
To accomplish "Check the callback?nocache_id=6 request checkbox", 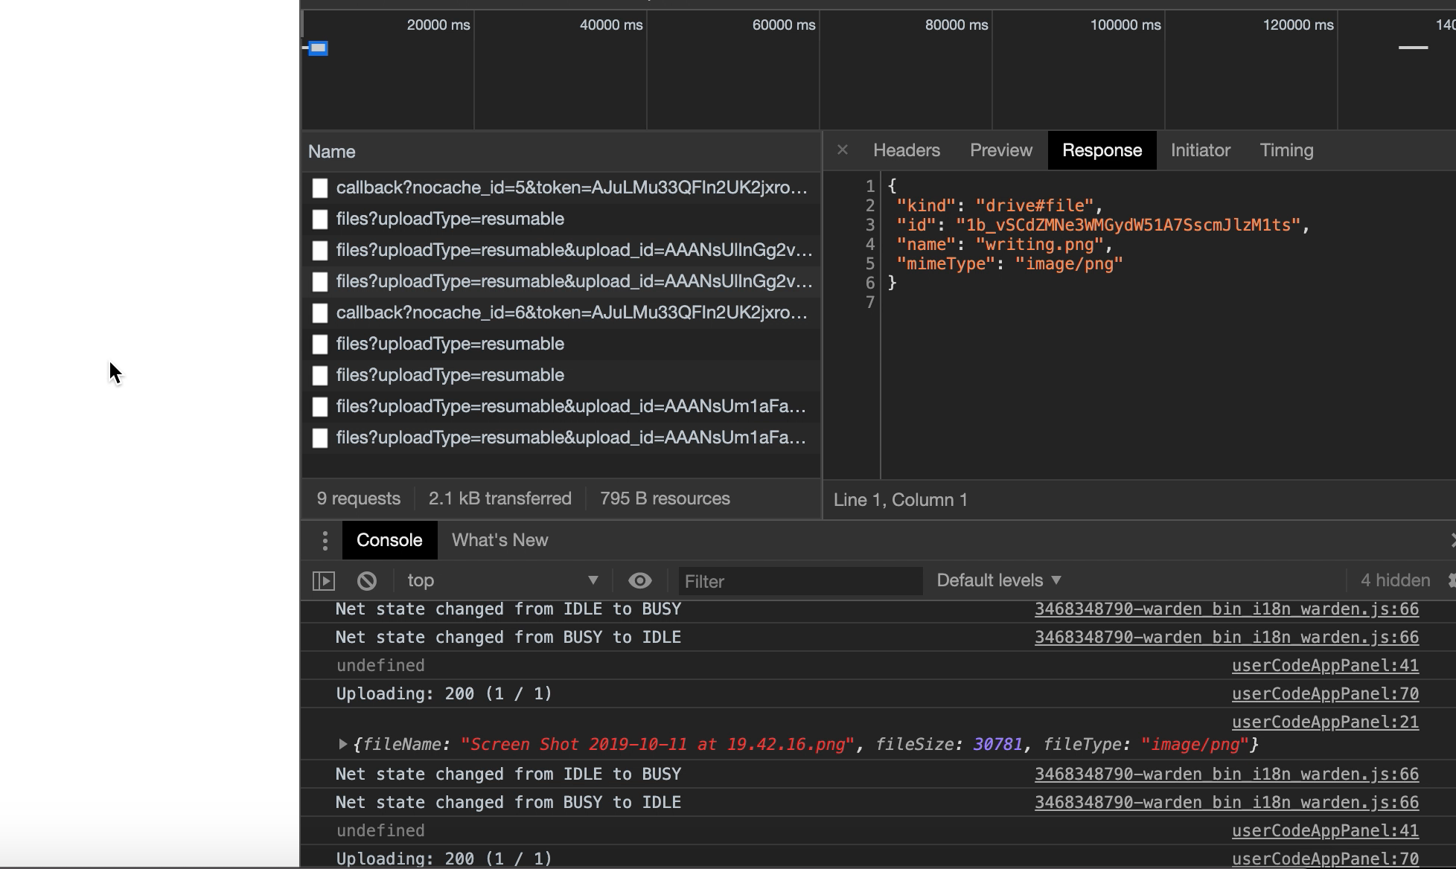I will 320,313.
